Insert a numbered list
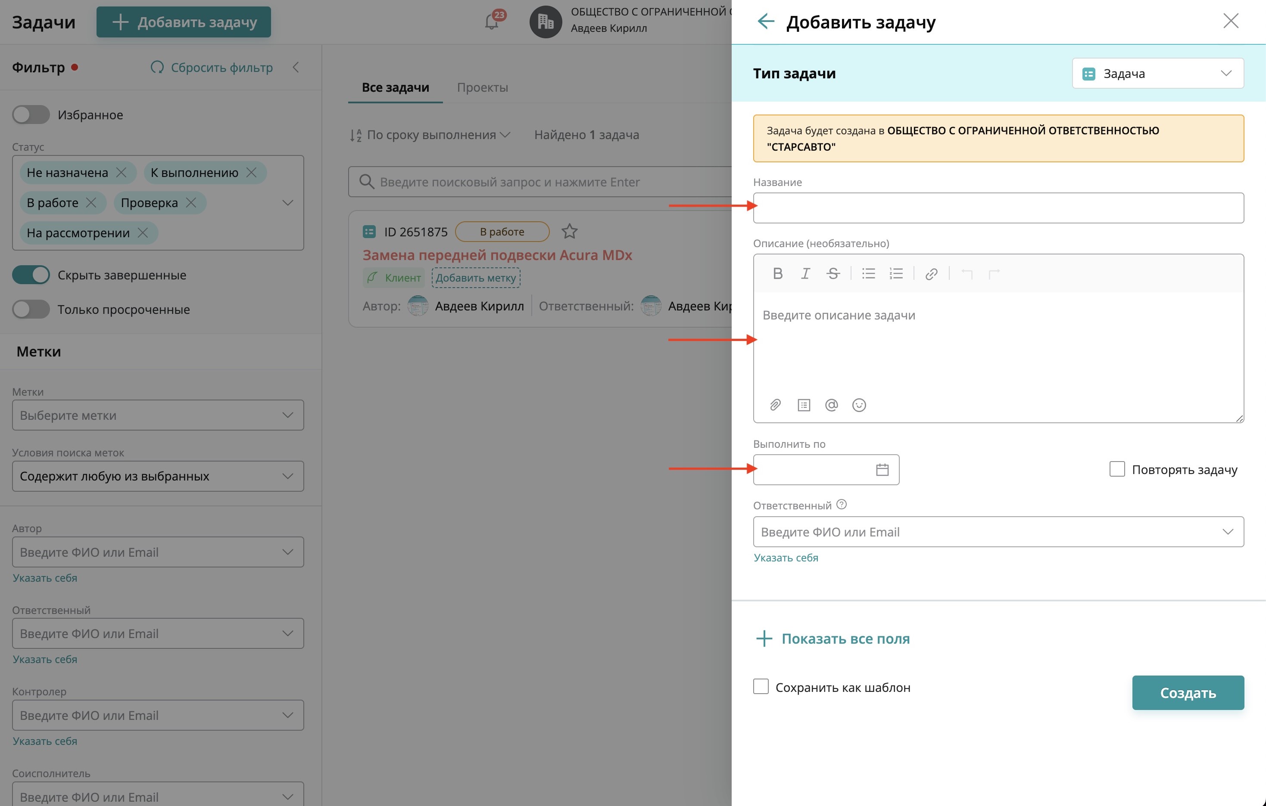Screen dimensions: 1266x806 [896, 273]
